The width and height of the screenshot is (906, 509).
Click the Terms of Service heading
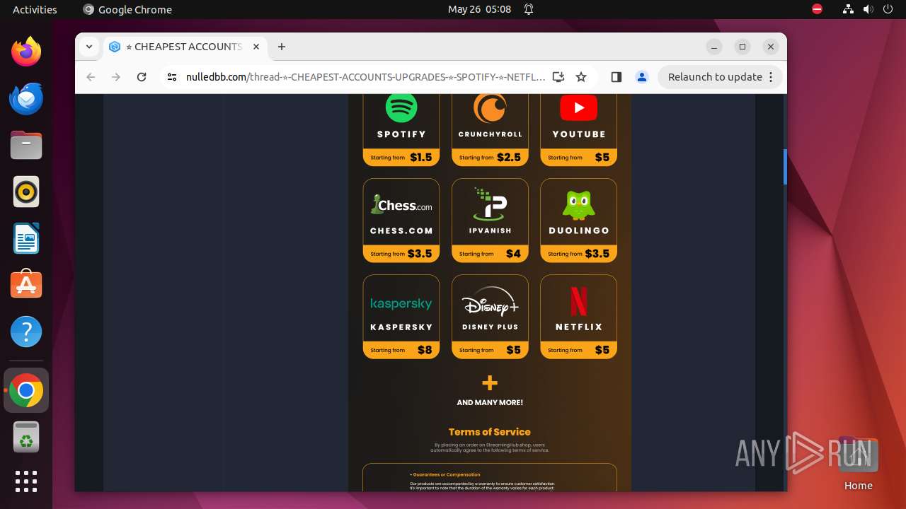(x=490, y=432)
